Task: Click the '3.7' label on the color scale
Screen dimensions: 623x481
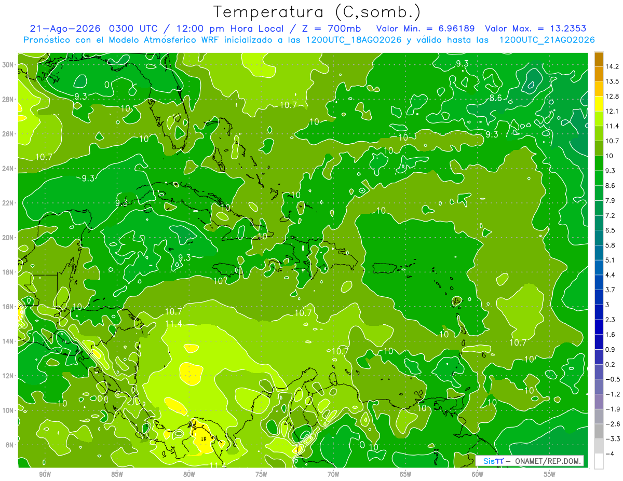Action: coord(611,290)
